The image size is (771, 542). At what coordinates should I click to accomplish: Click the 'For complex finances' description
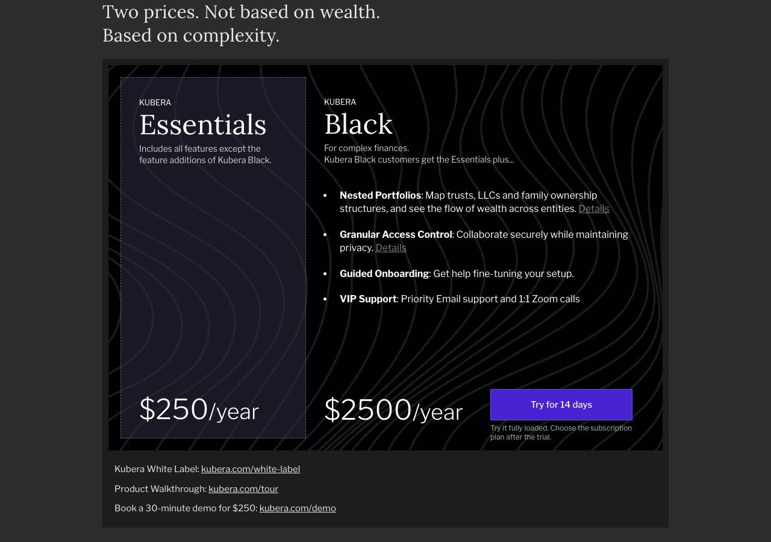(x=366, y=148)
